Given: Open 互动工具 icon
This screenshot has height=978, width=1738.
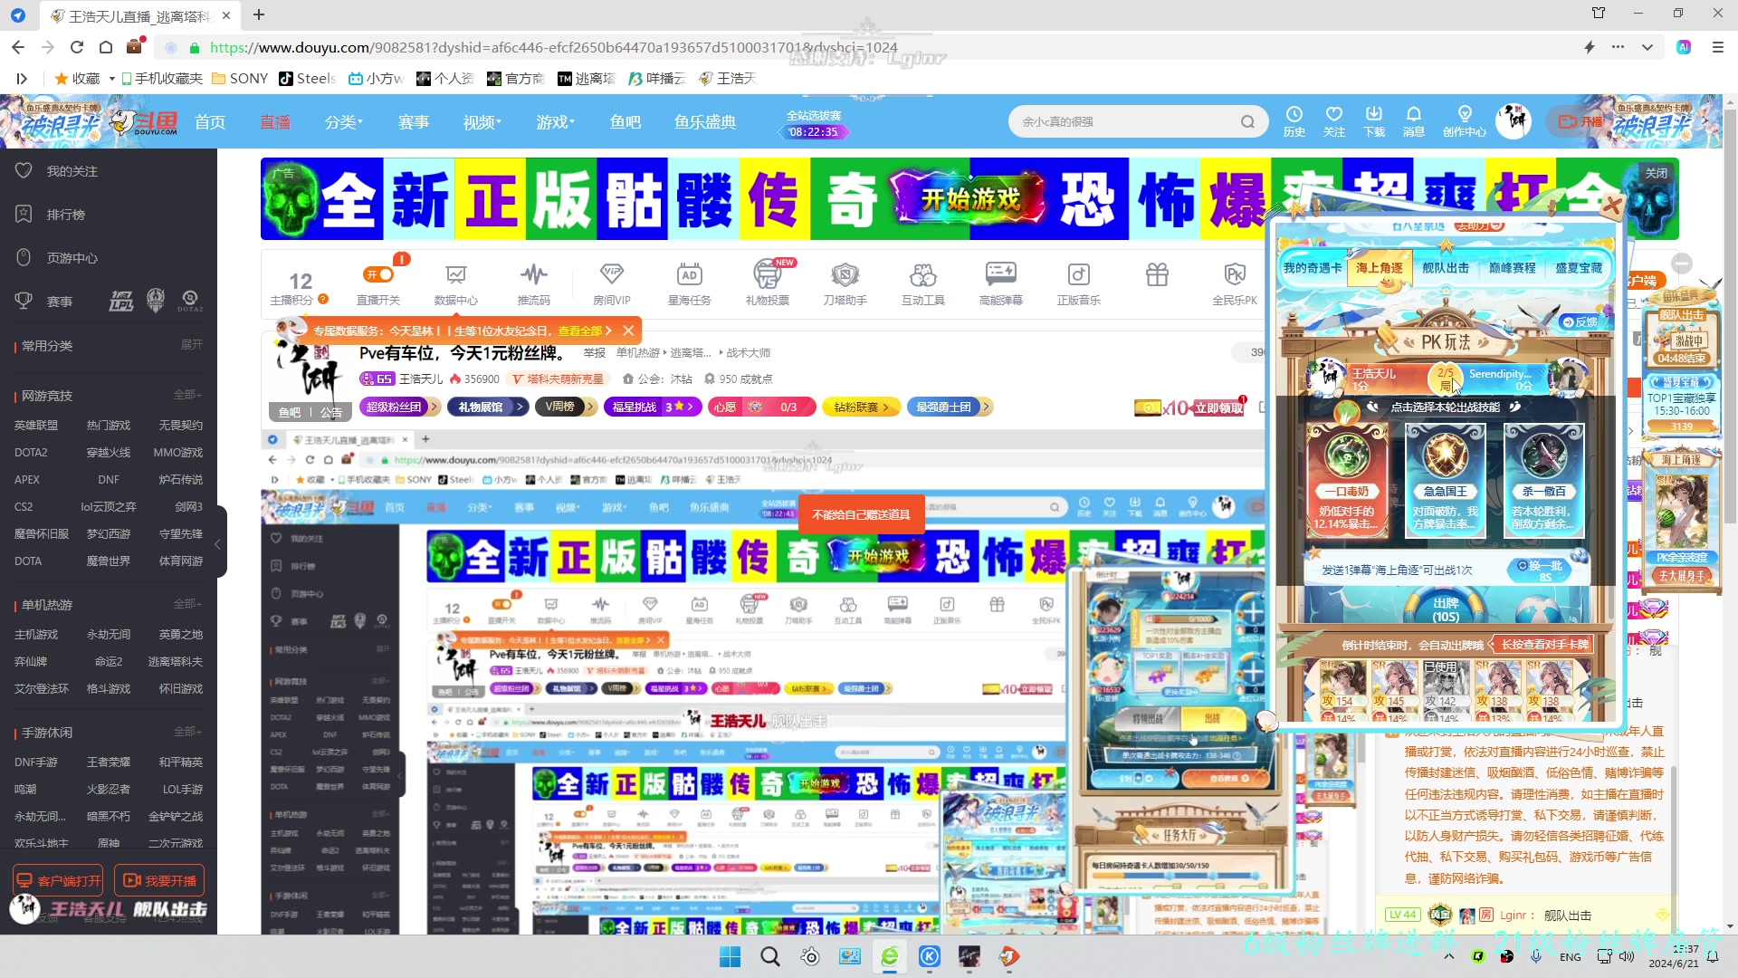Looking at the screenshot, I should [x=923, y=283].
